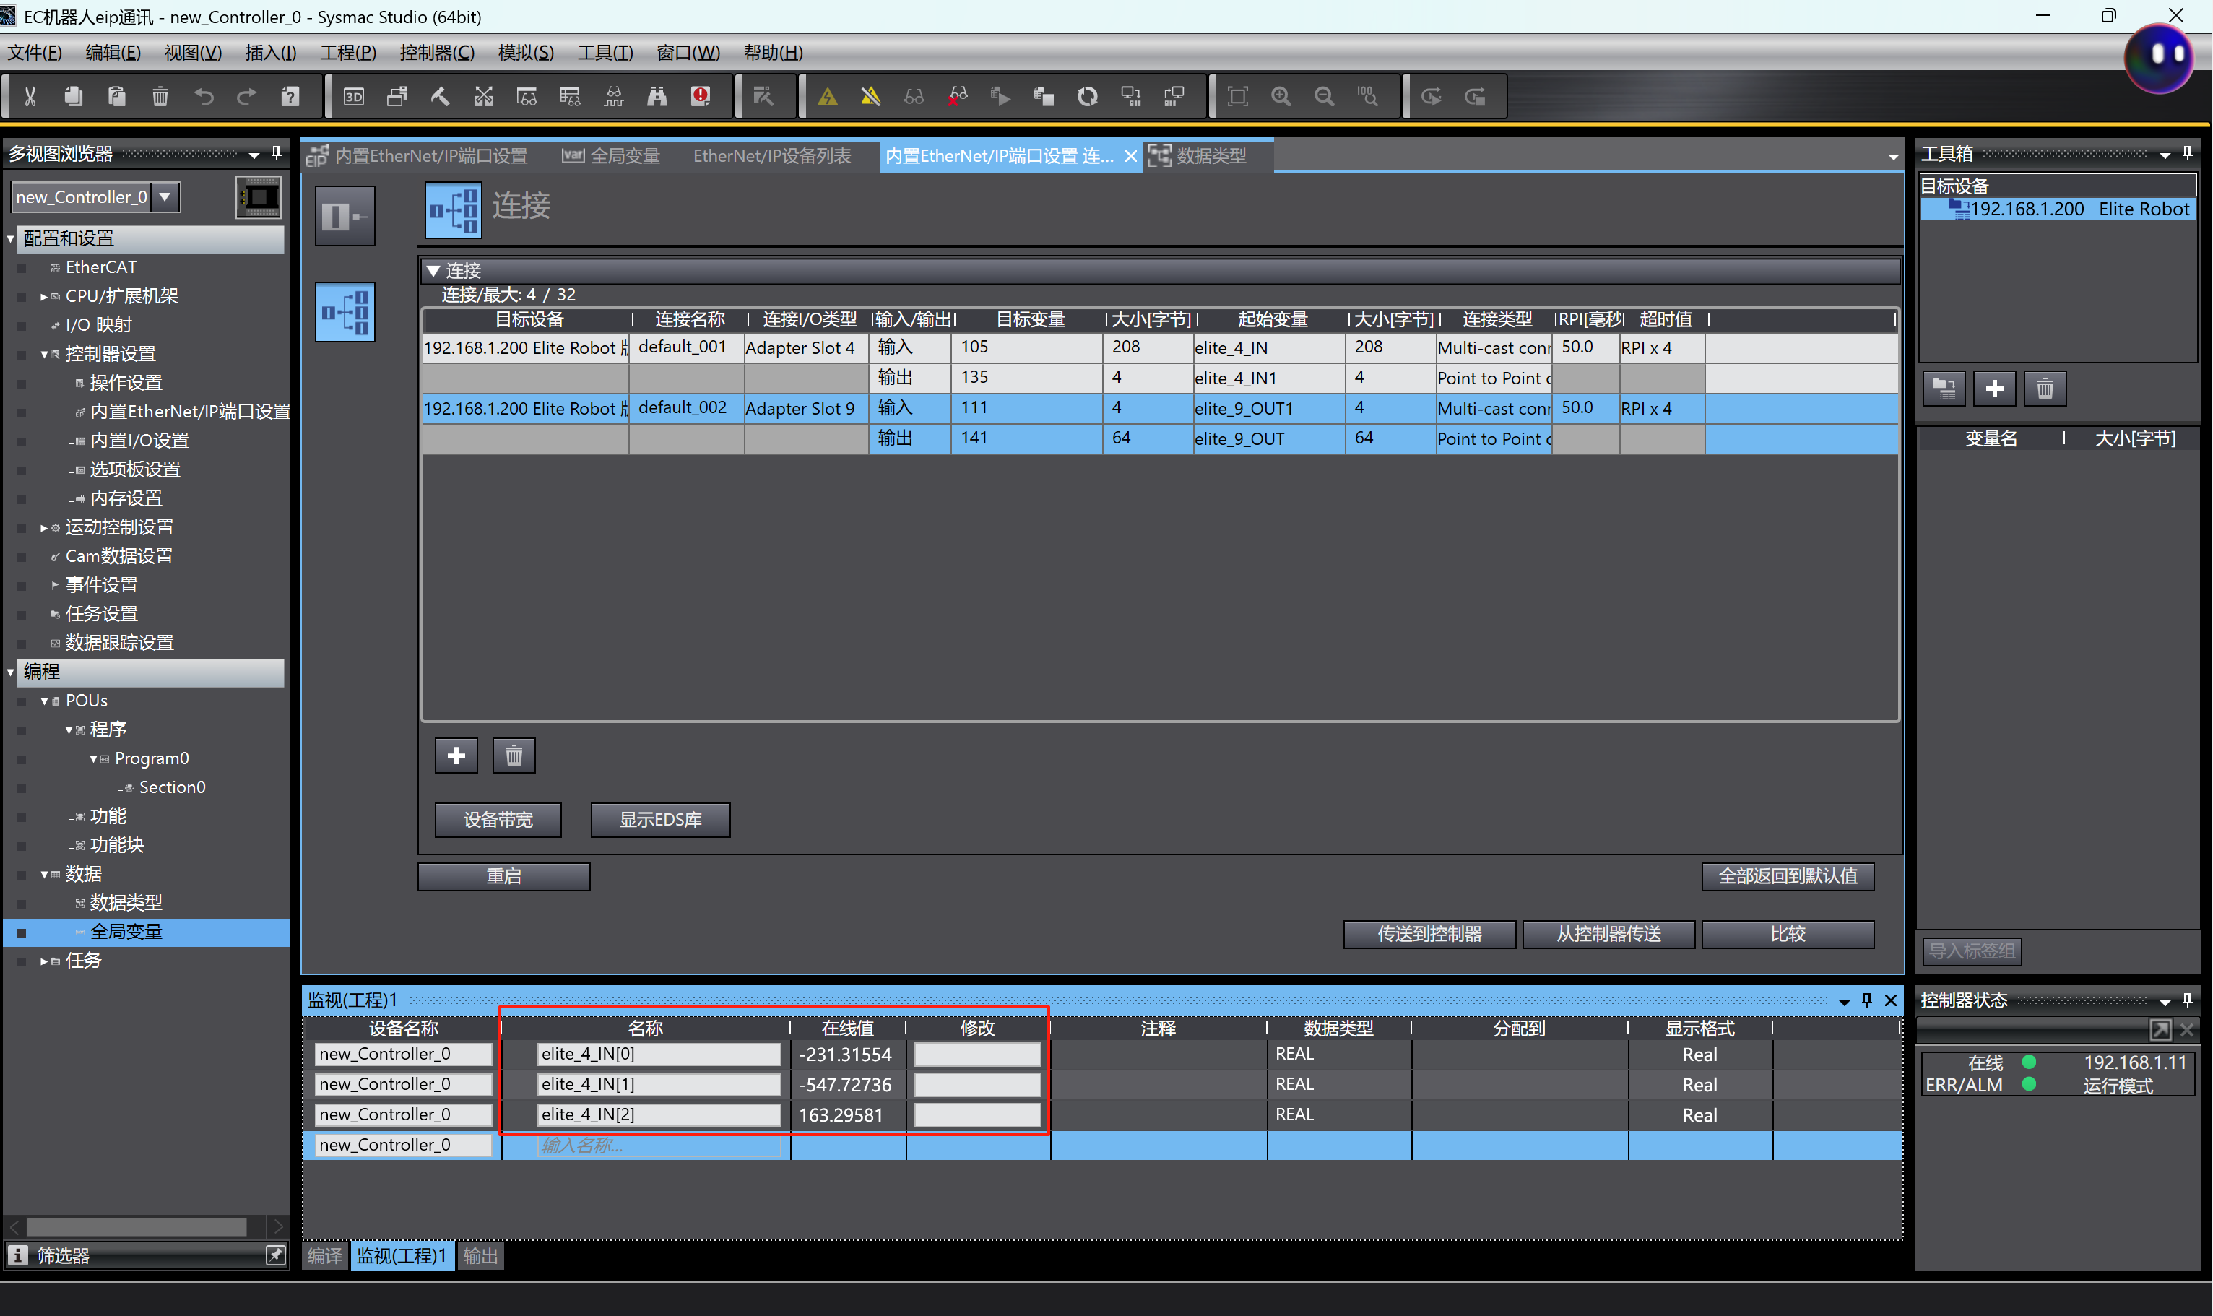Collapse the 控制器设置 tree node
The image size is (2213, 1316).
44,354
